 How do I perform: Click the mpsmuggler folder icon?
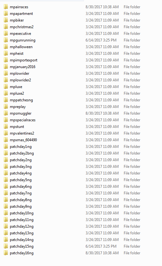6,113
